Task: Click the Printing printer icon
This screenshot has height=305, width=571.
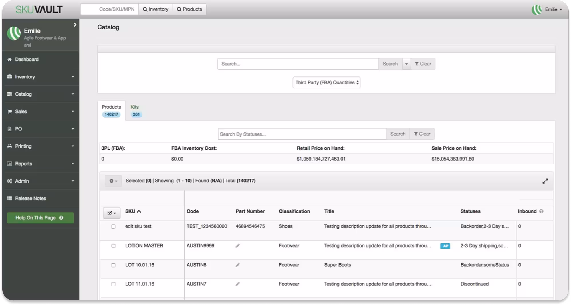Action: click(x=9, y=146)
